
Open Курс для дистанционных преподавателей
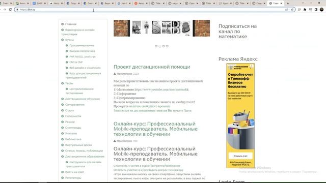pos(84,75)
